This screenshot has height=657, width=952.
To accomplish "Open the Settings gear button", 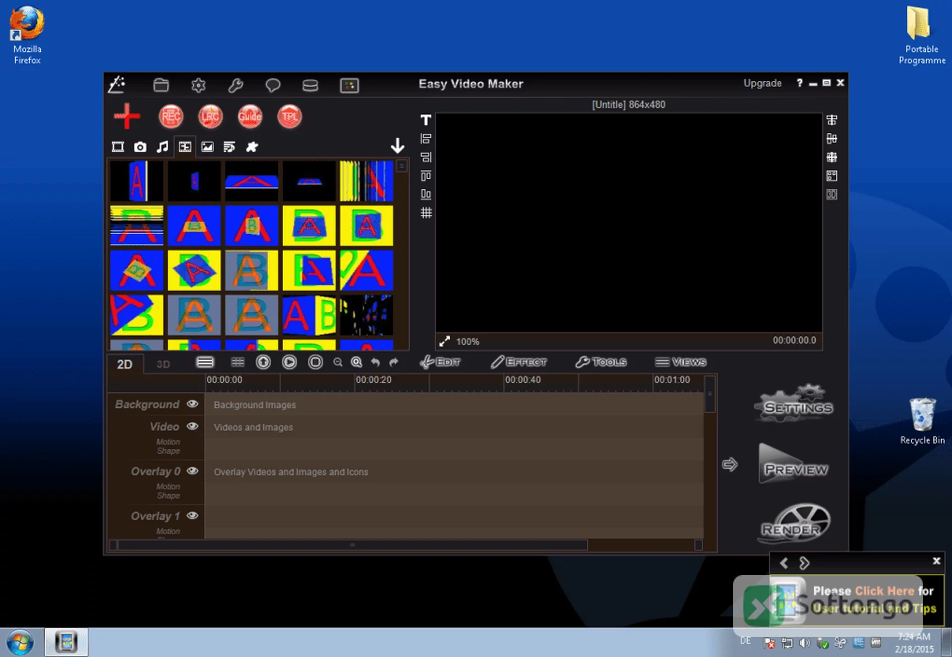I will 794,404.
